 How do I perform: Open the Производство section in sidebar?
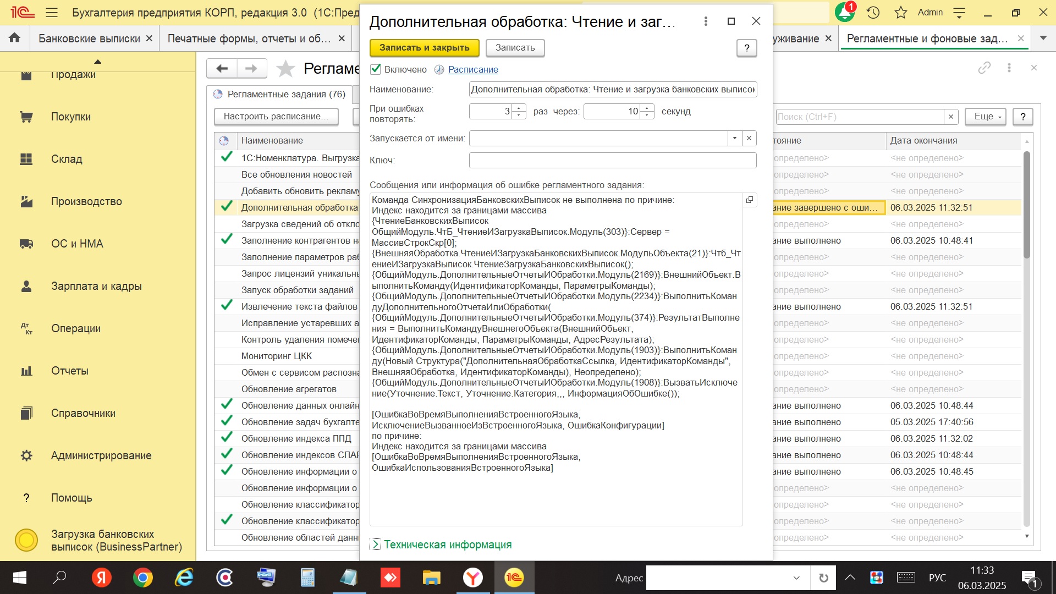(86, 201)
